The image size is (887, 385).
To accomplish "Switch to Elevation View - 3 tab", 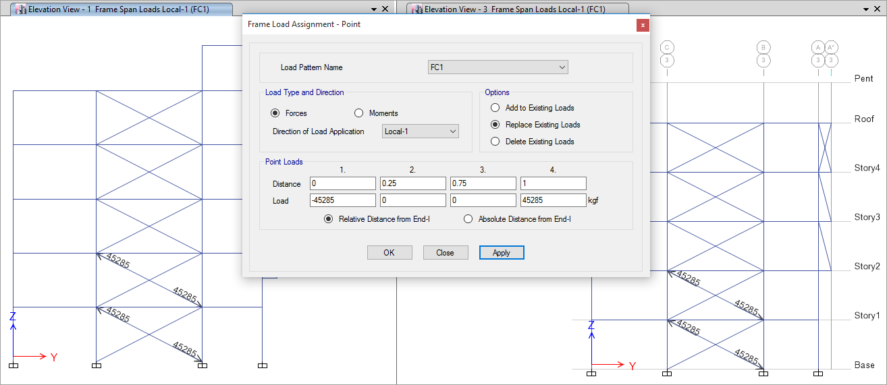I will (x=518, y=9).
